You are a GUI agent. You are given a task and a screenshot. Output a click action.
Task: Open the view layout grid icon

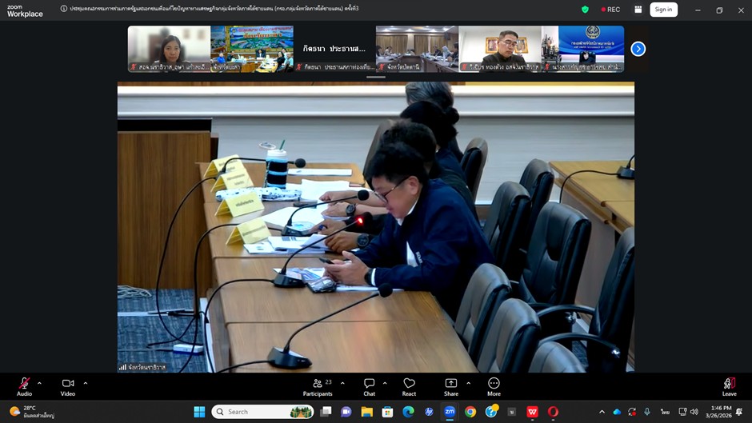pyautogui.click(x=638, y=10)
